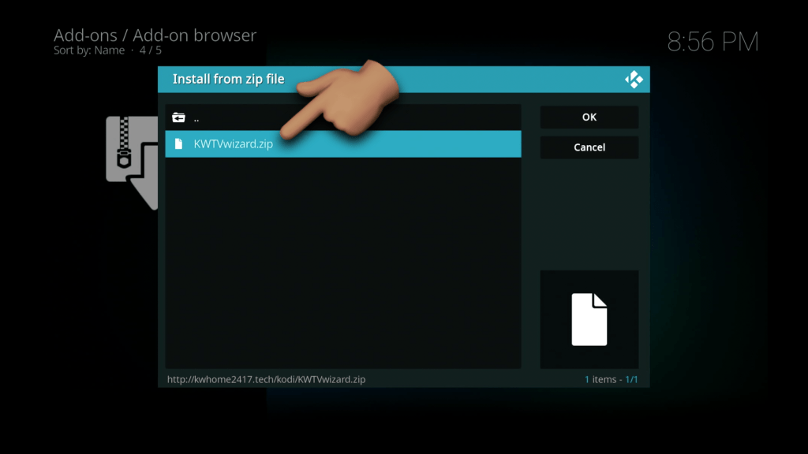Click the 8:56 PM clock

click(713, 42)
